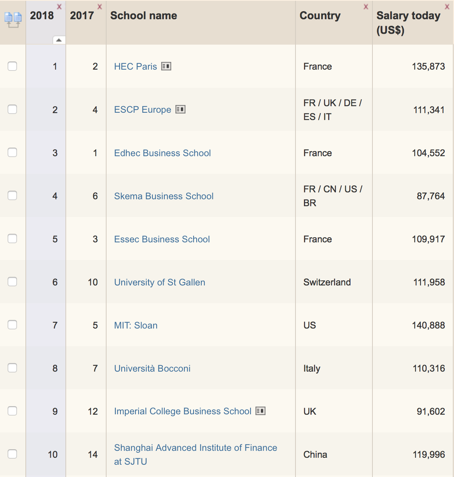Screen dimensions: 454x477
Task: Remove the Salary today column
Action: [x=447, y=7]
